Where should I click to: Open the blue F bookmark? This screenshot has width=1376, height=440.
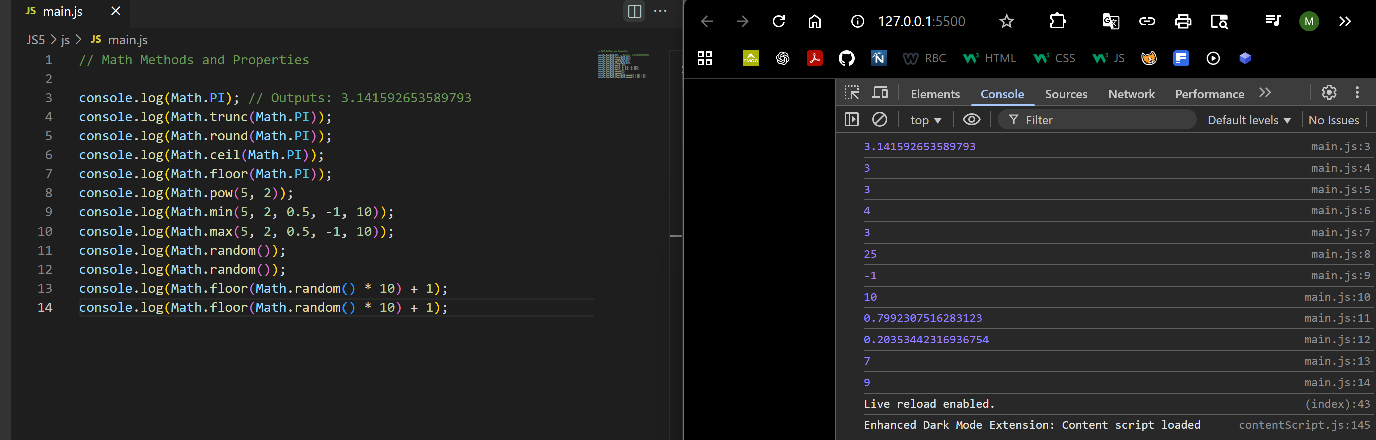(1181, 58)
